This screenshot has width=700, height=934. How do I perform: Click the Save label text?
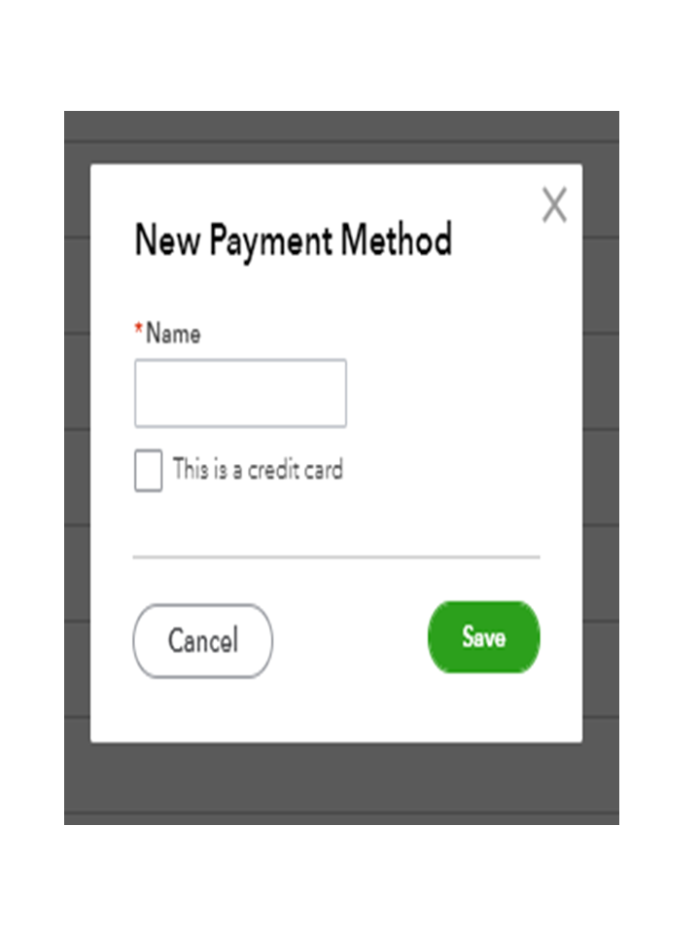(x=484, y=637)
